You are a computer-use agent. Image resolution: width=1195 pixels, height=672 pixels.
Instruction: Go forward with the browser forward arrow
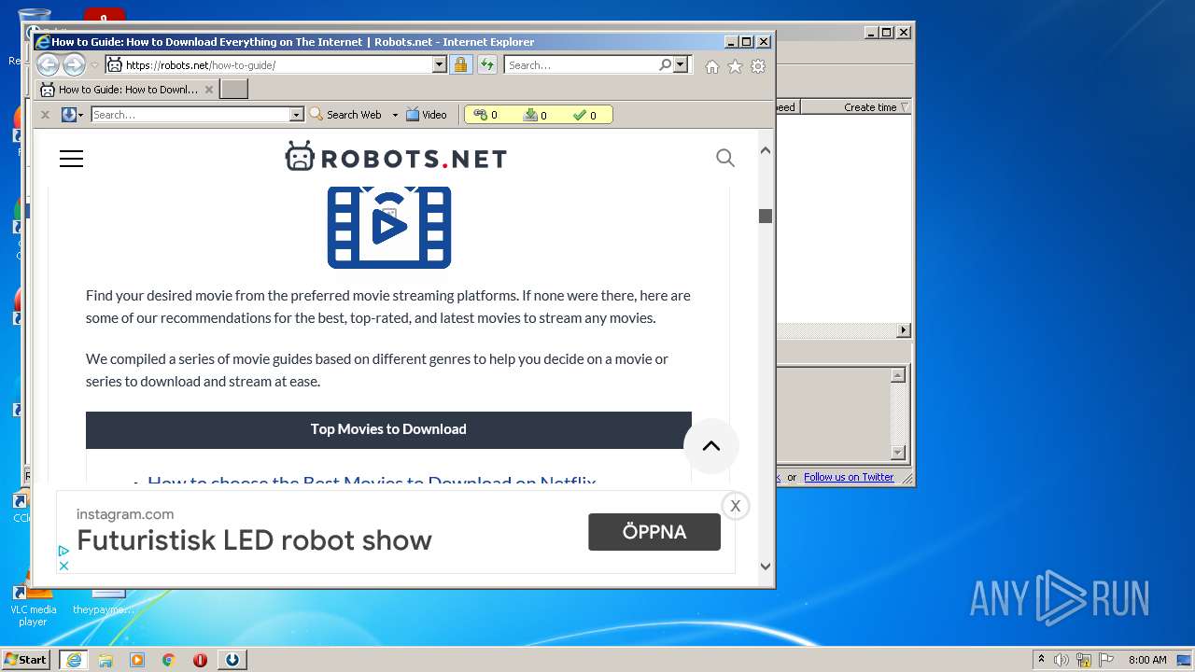coord(74,64)
